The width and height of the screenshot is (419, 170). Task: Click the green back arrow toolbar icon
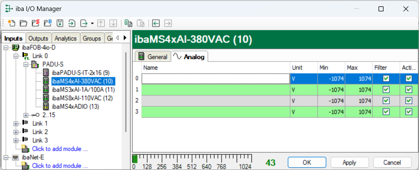[x=156, y=23]
